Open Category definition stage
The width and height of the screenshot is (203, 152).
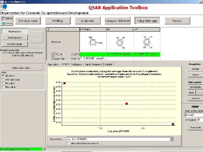point(118,21)
